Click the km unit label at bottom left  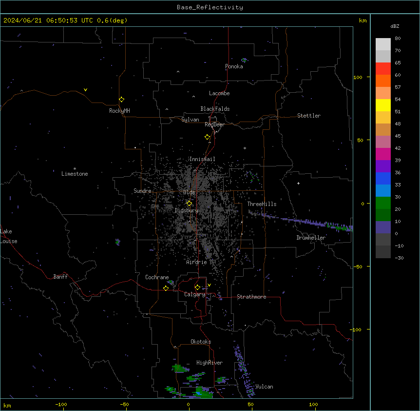[x=7, y=406]
